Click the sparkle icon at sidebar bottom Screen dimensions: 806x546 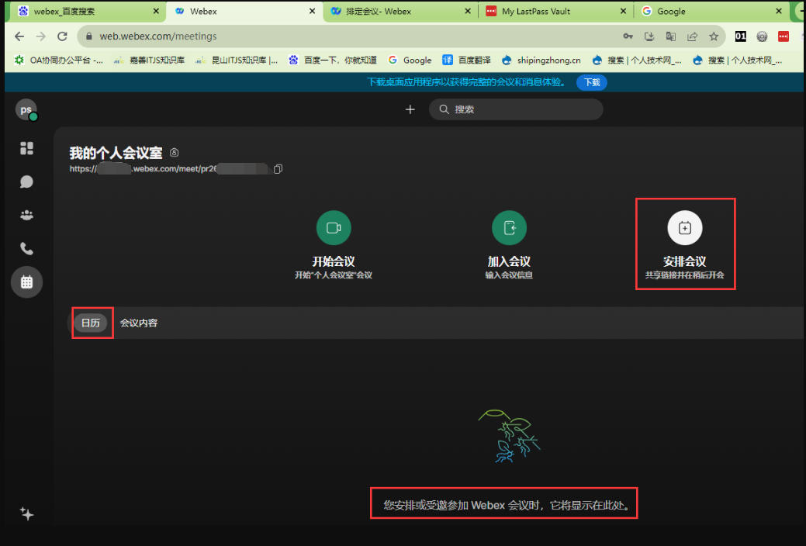(26, 513)
